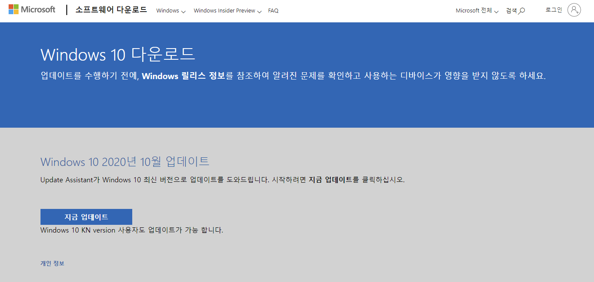594x282 pixels.
Task: Click the 로그인 text link
Action: coord(554,10)
